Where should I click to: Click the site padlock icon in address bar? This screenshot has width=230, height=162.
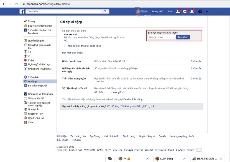[x=23, y=4]
